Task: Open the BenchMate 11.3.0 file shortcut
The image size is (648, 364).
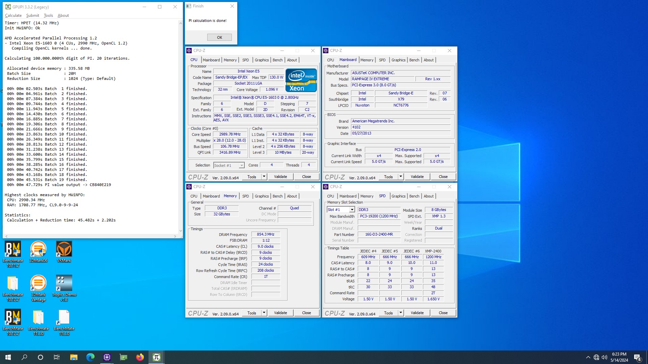Action: coord(64,322)
